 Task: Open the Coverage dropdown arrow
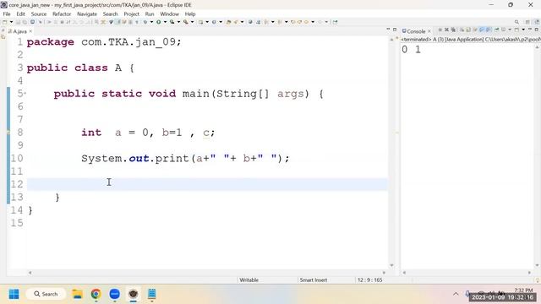(x=178, y=22)
